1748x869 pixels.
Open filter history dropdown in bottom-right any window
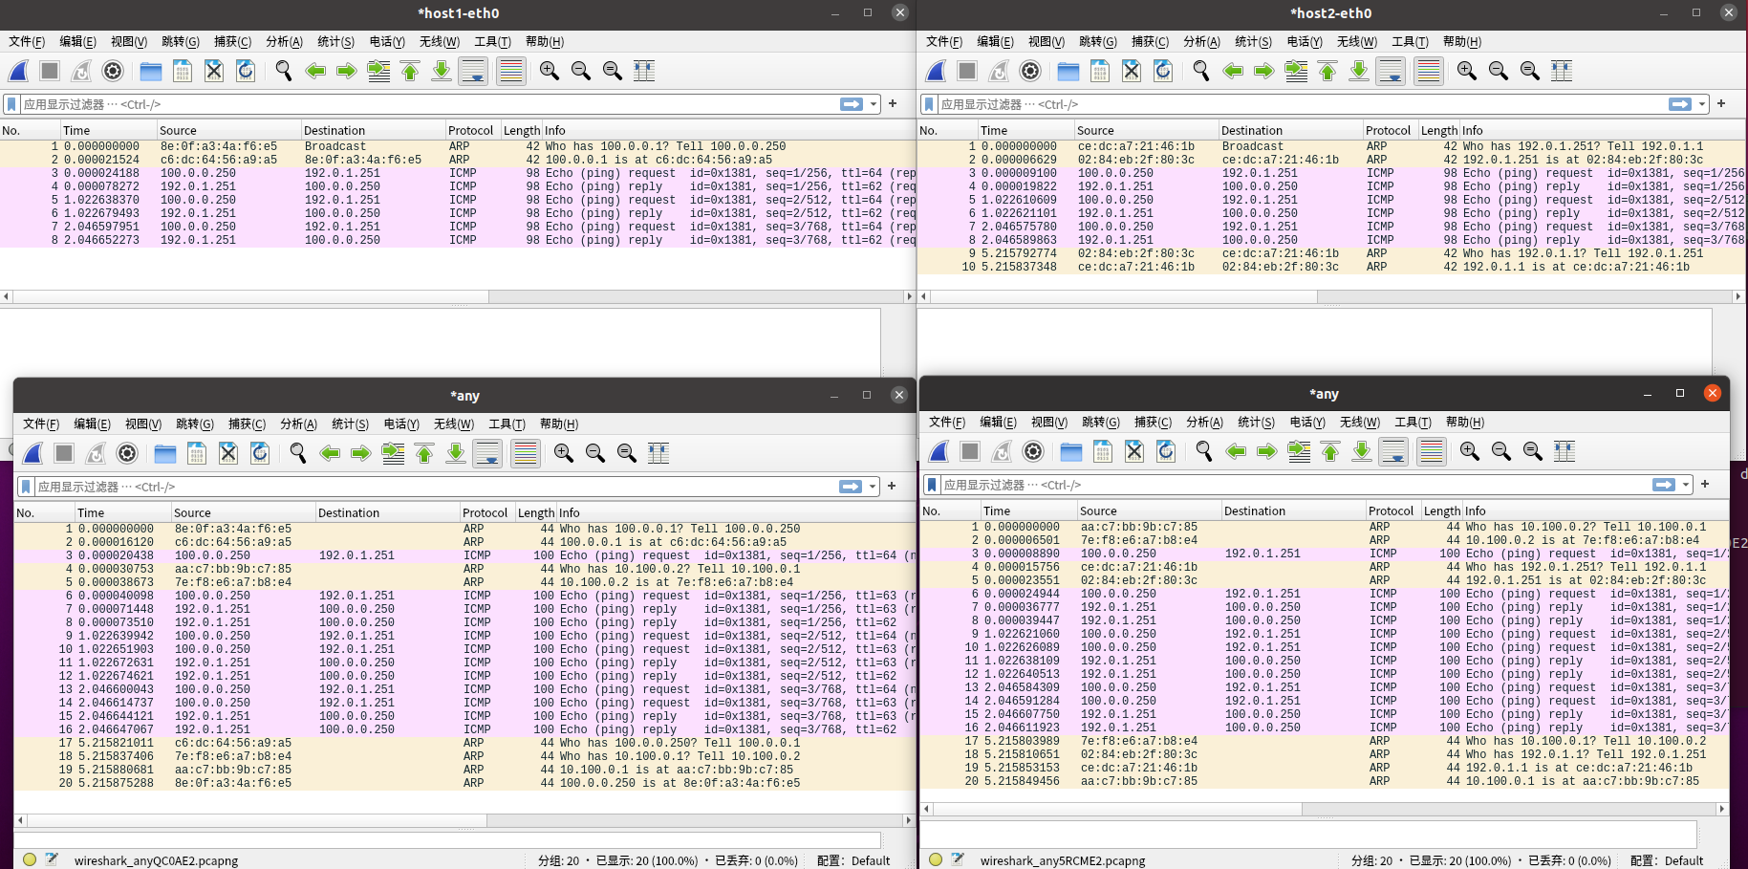(x=1686, y=485)
